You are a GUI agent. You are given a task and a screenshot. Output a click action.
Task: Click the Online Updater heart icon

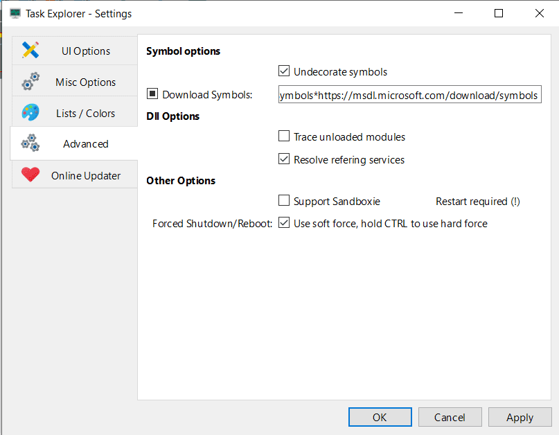click(30, 175)
